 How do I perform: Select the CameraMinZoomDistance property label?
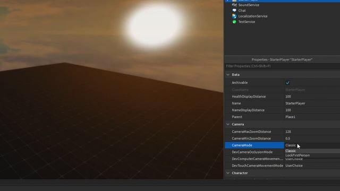tap(251, 138)
